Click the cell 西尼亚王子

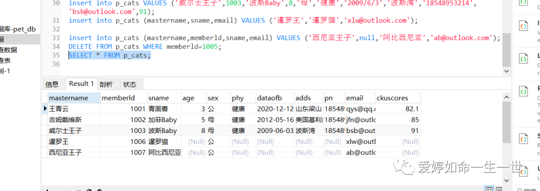point(74,152)
